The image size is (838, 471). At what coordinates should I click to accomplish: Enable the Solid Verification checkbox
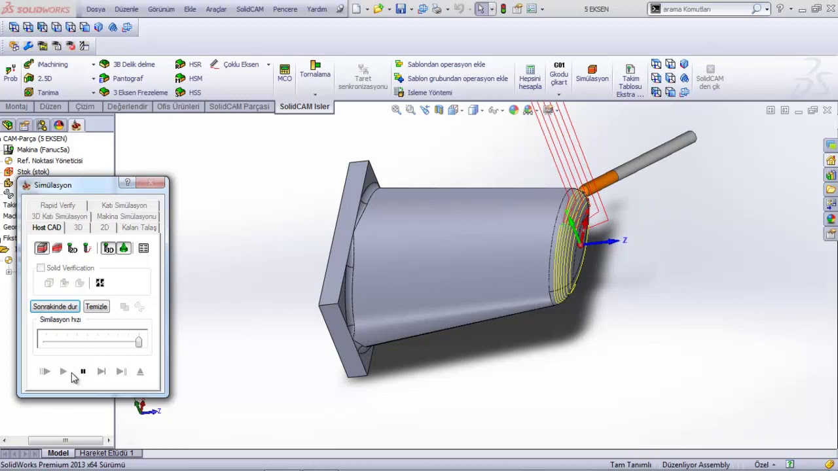[x=41, y=268]
